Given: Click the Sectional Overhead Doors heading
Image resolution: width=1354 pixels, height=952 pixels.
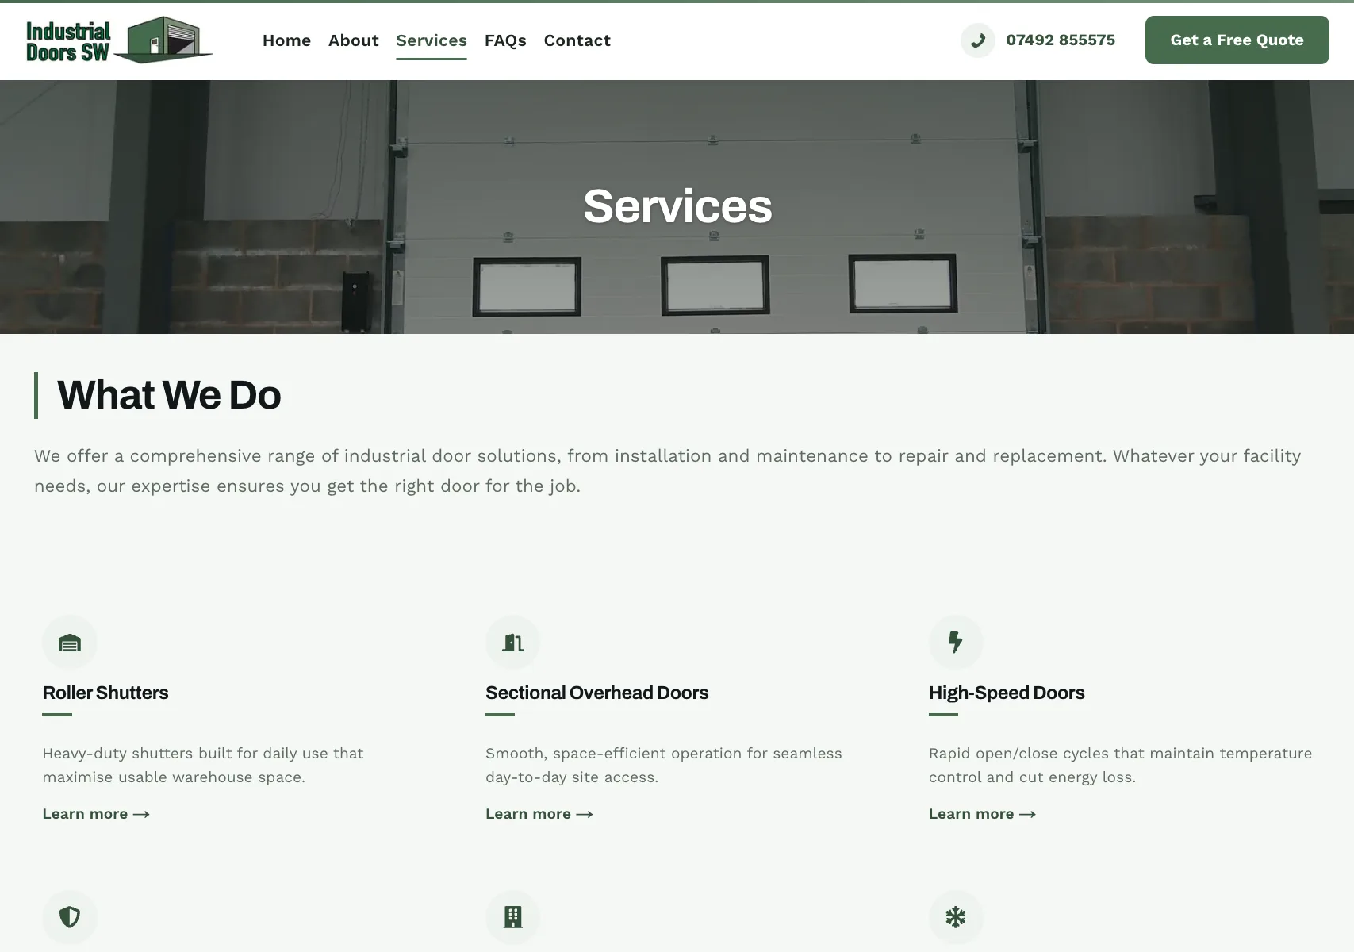Looking at the screenshot, I should tap(597, 693).
